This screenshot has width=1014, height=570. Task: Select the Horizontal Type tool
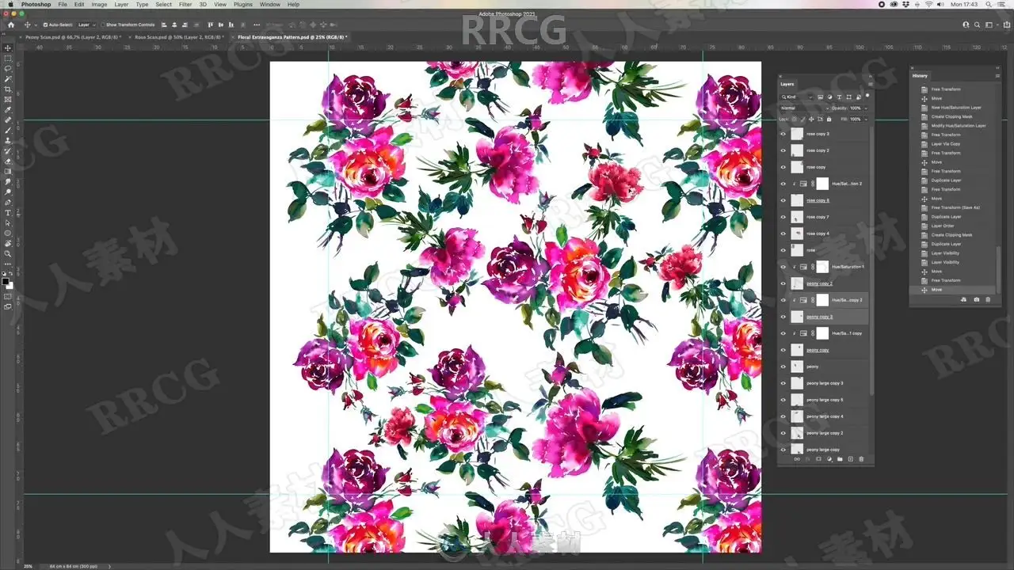[9, 212]
